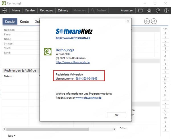Image resolution: width=171 pixels, height=139 pixels.
Task: Click the Datum column header
Action: (x=8, y=76)
